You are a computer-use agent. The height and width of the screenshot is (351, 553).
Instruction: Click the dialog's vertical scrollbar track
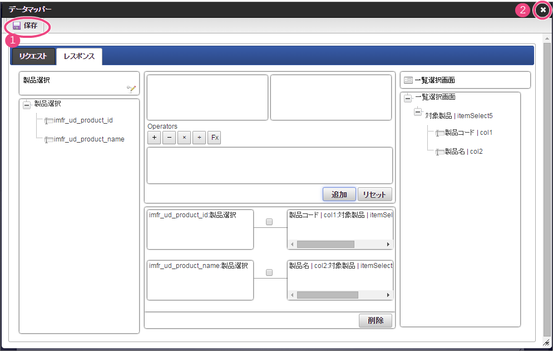547,191
